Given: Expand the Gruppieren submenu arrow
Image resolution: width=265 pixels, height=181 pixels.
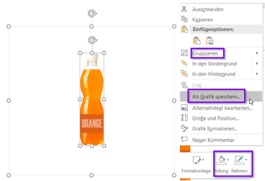Looking at the screenshot, I should click(x=257, y=53).
